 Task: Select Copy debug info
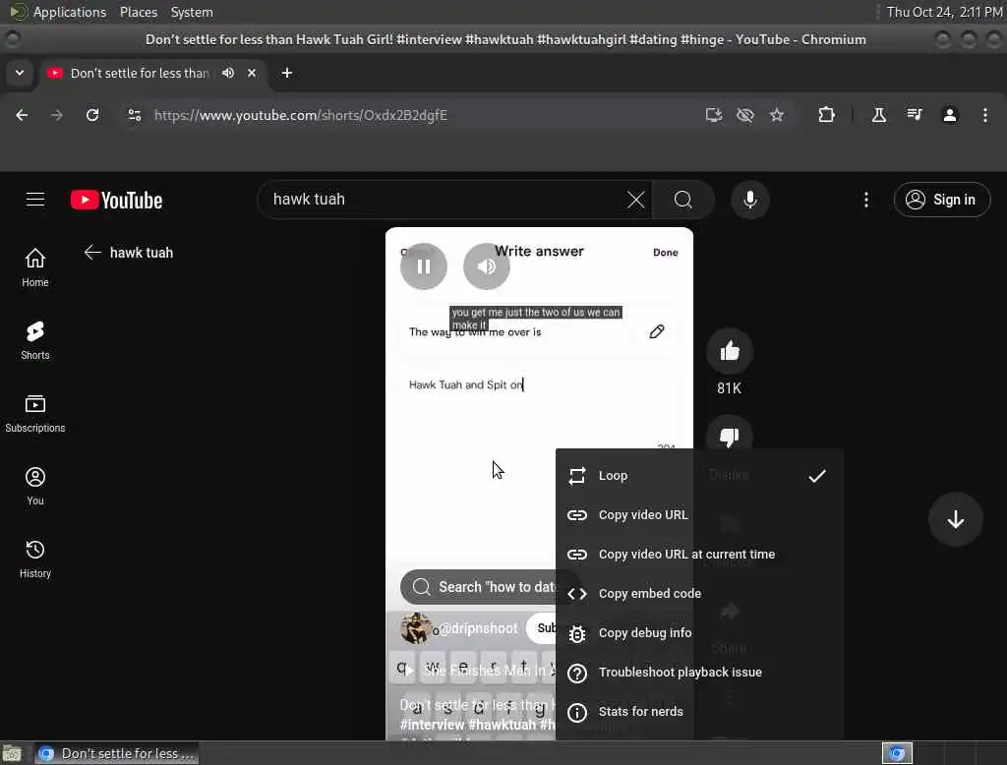(x=699, y=632)
